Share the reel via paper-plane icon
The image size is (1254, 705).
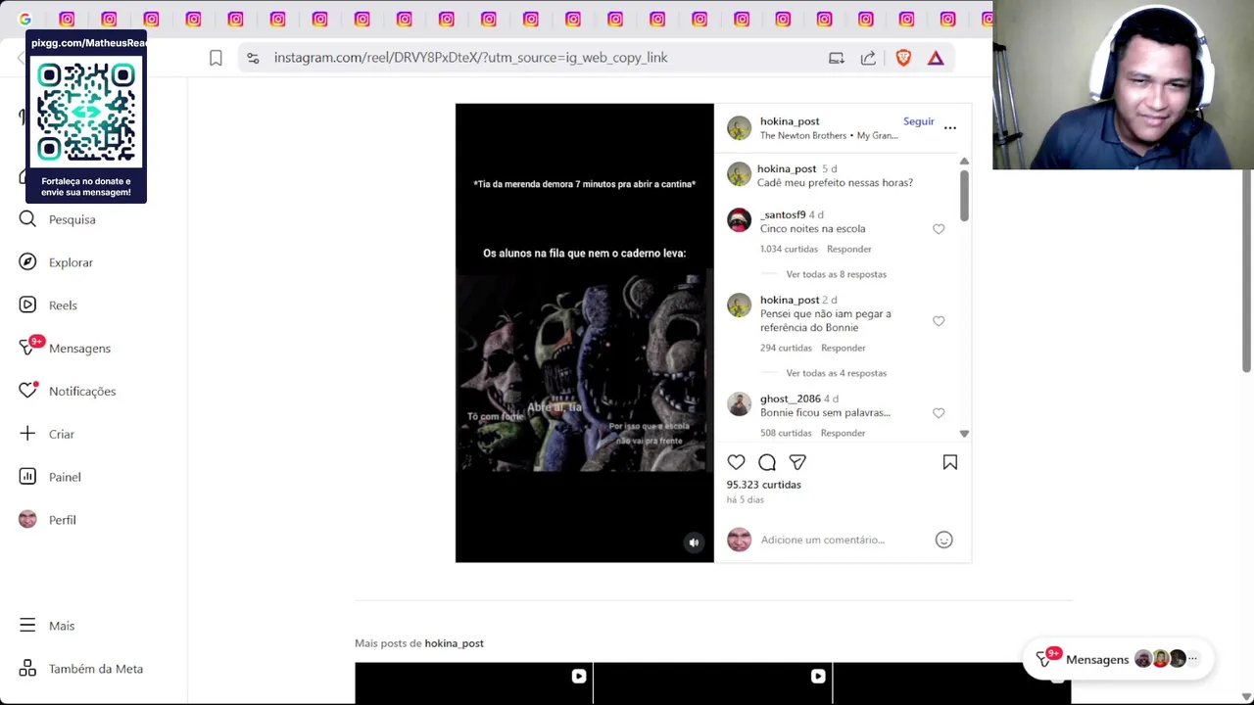point(797,462)
